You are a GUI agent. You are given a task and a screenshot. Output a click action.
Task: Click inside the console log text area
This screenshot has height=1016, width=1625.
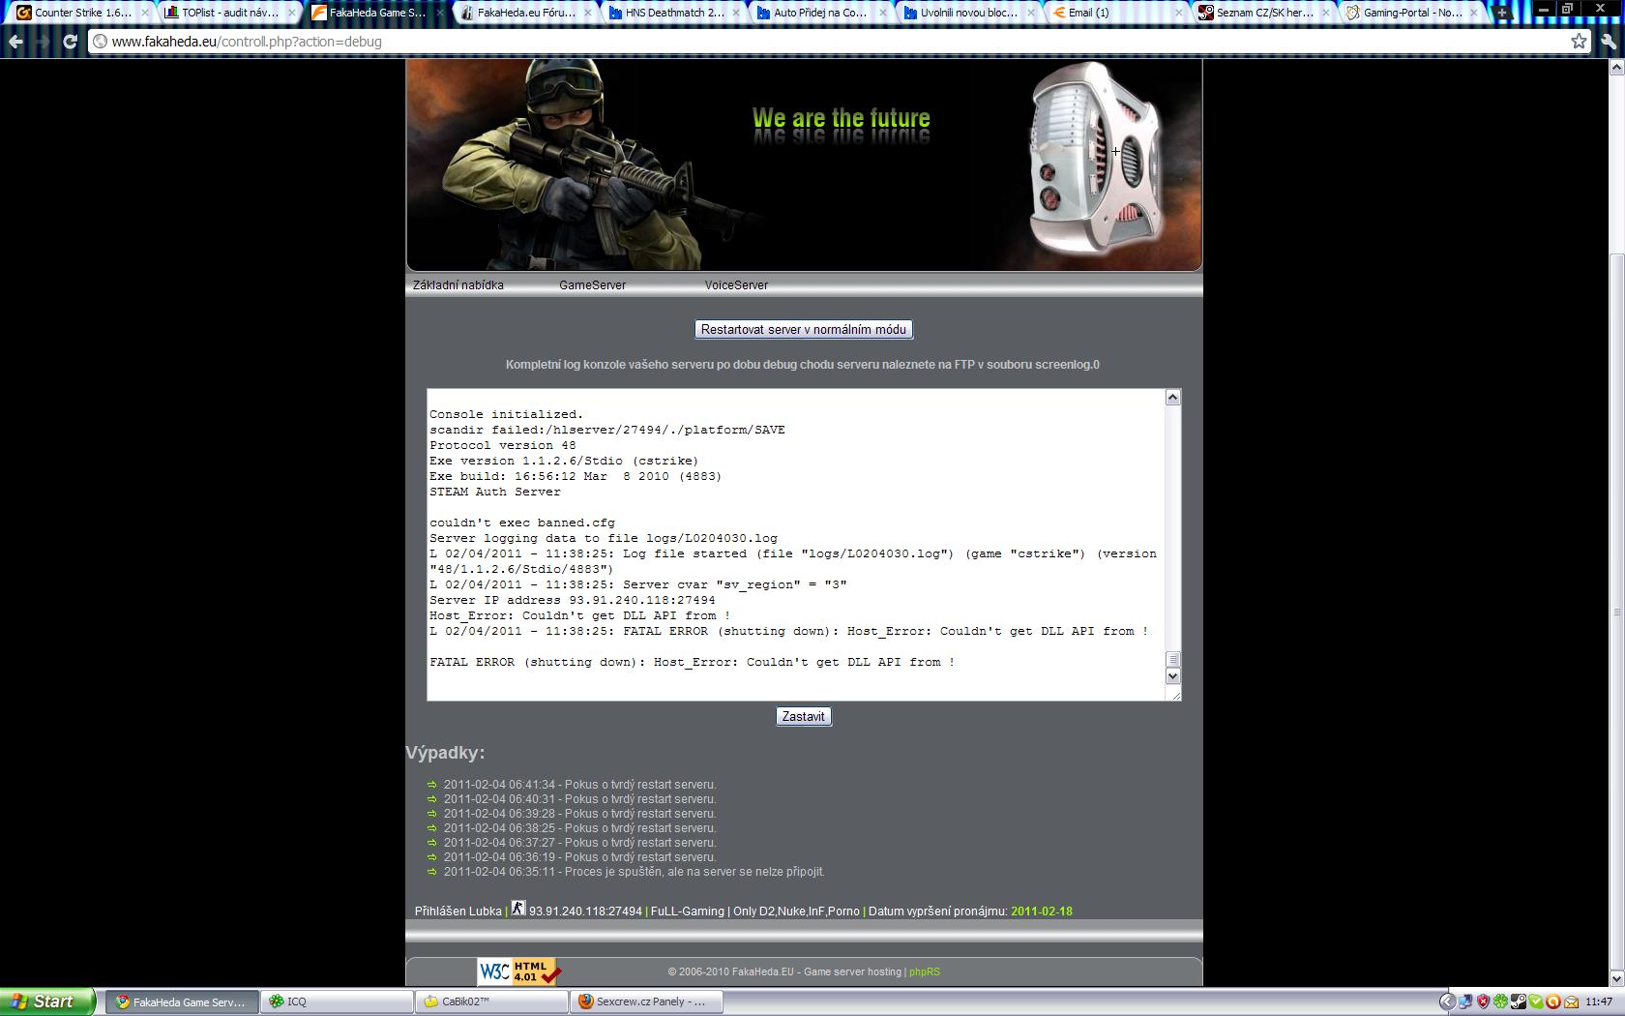pos(795,545)
